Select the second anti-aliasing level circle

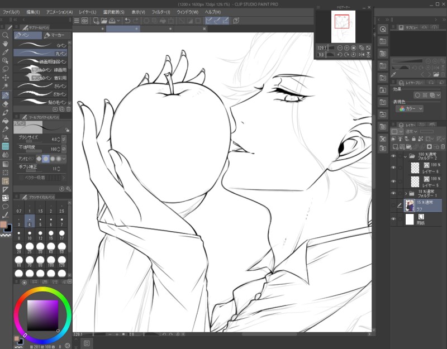[x=46, y=159]
